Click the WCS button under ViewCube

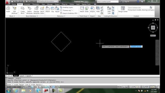pyautogui.click(x=153, y=36)
